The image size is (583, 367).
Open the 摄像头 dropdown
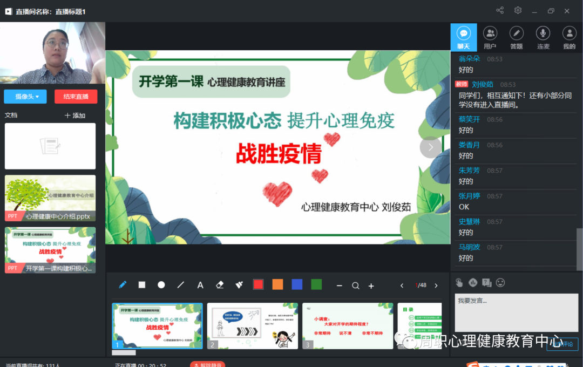pyautogui.click(x=25, y=97)
